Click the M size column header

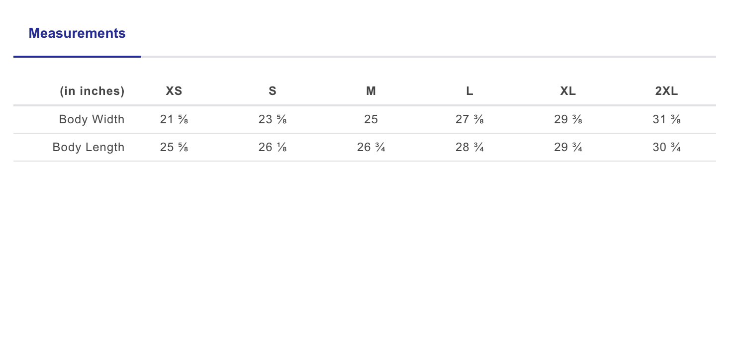(371, 91)
